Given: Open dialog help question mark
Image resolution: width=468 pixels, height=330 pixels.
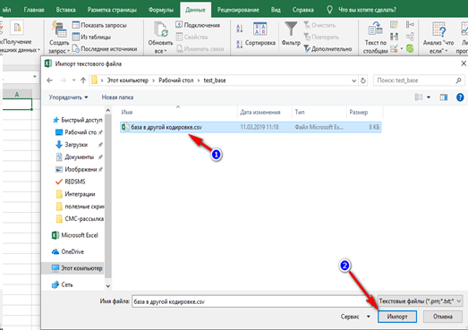Looking at the screenshot, I should click(x=460, y=97).
